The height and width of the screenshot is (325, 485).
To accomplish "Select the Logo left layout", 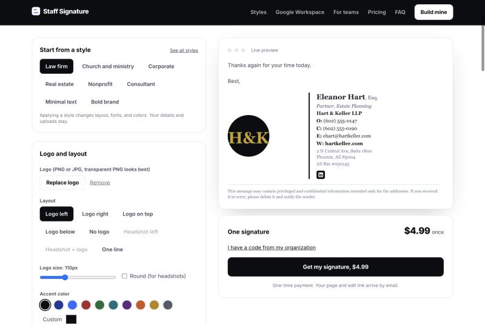I will pos(56,214).
